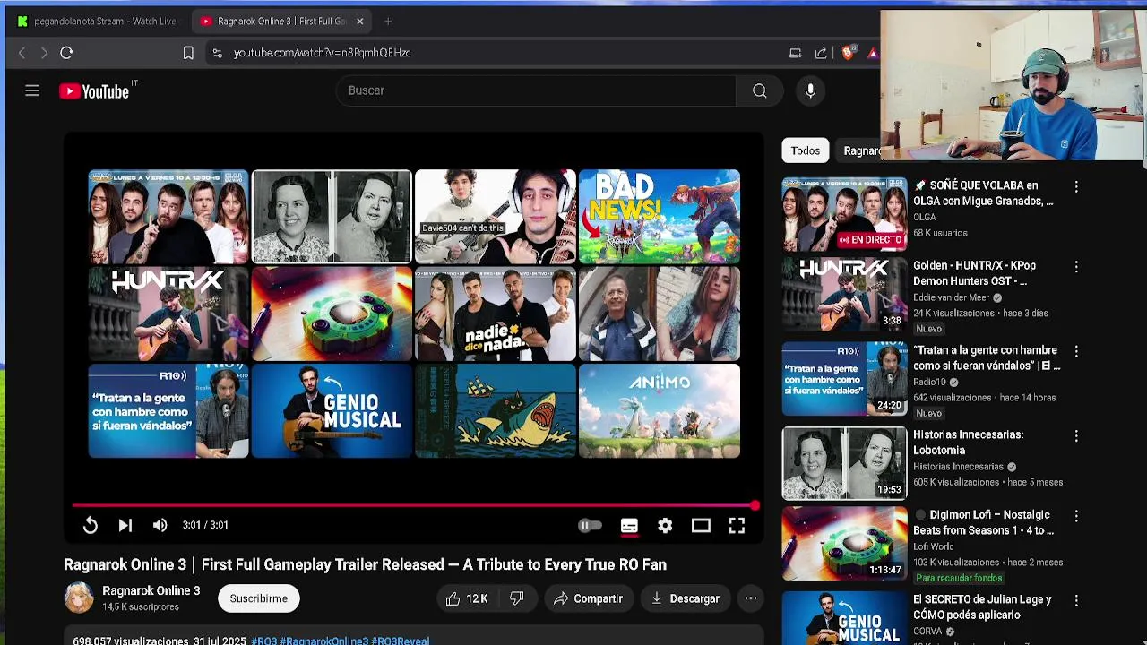Open the Ragnarok Online 3 channel name link
The width and height of the screenshot is (1147, 645).
151,591
